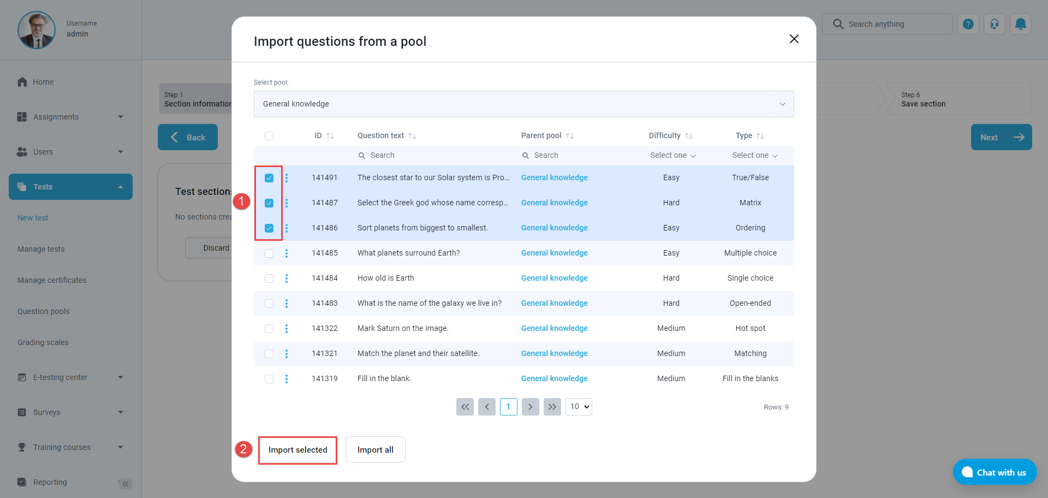This screenshot has height=498, width=1048.
Task: Uncheck question 141491 checkbox
Action: [x=269, y=178]
